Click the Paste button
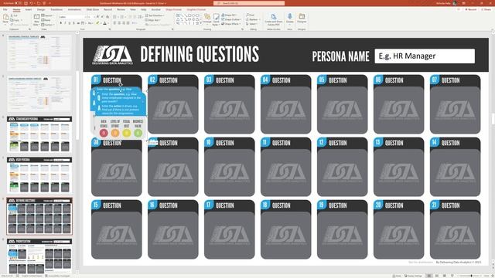 (5, 20)
